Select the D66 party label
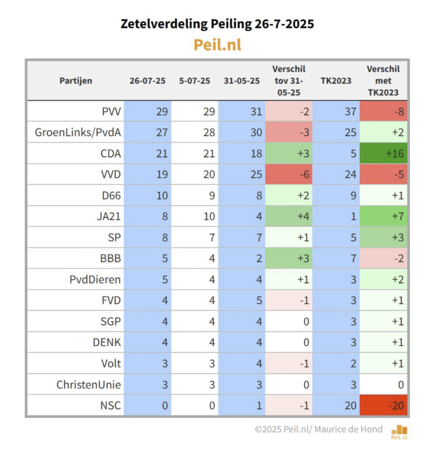Viewport: 441px width, 453px height. (111, 196)
